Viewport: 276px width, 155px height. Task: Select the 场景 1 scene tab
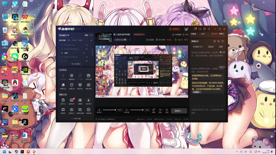81,40
